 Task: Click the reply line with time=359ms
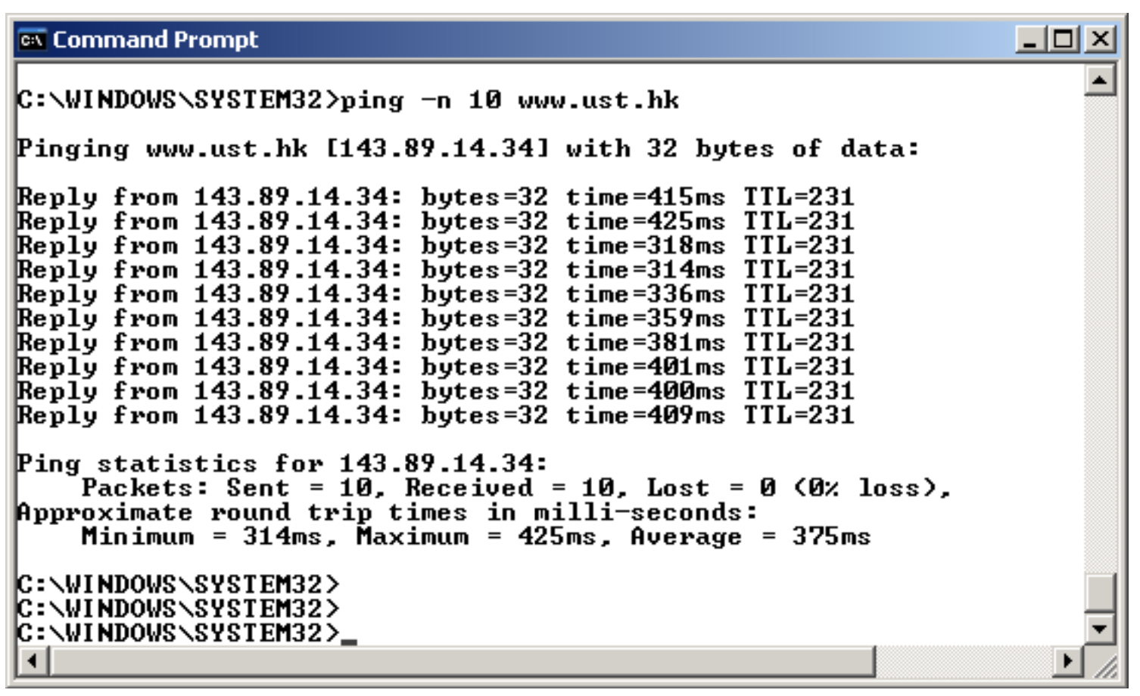click(x=435, y=318)
